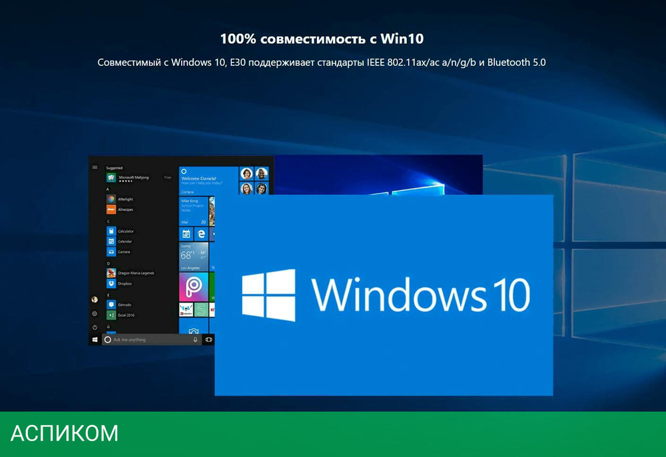Open the Dropbox app
666x457 pixels.
coord(119,283)
